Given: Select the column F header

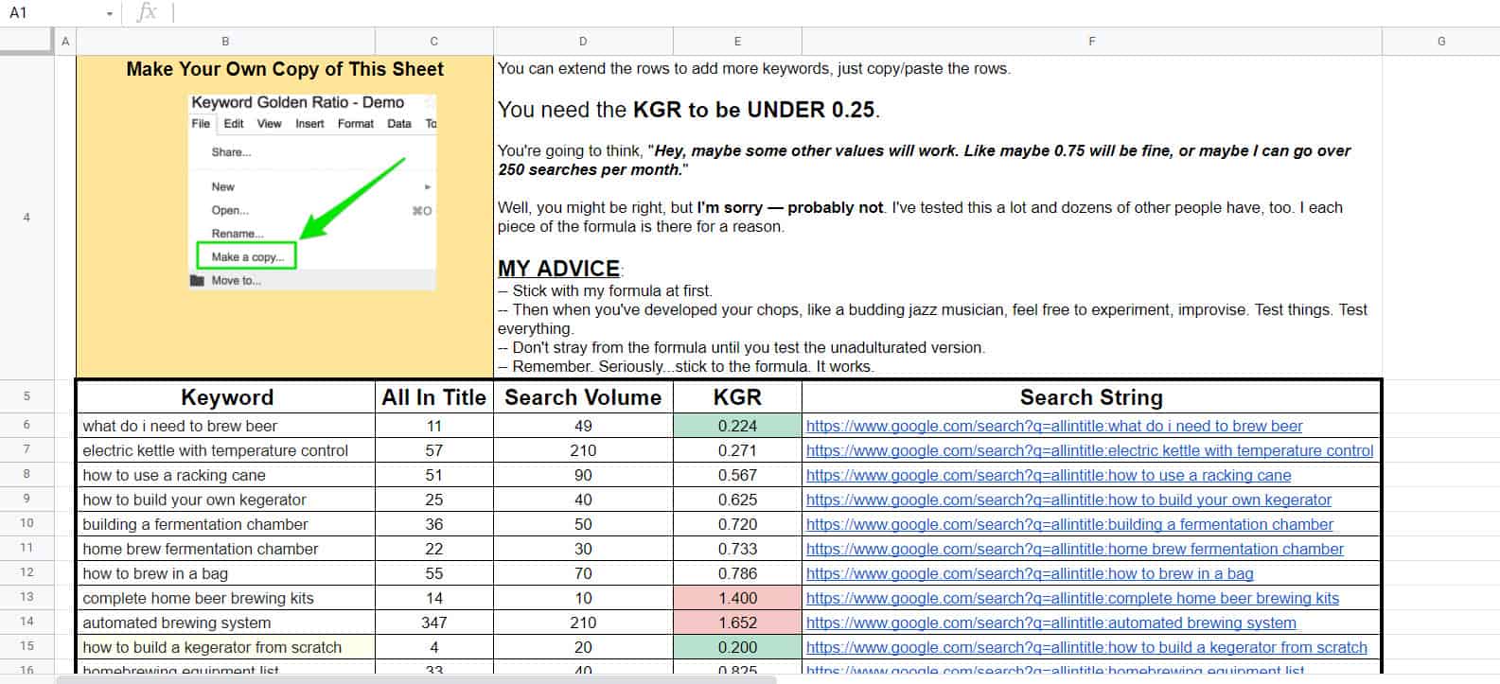Looking at the screenshot, I should tap(1091, 41).
